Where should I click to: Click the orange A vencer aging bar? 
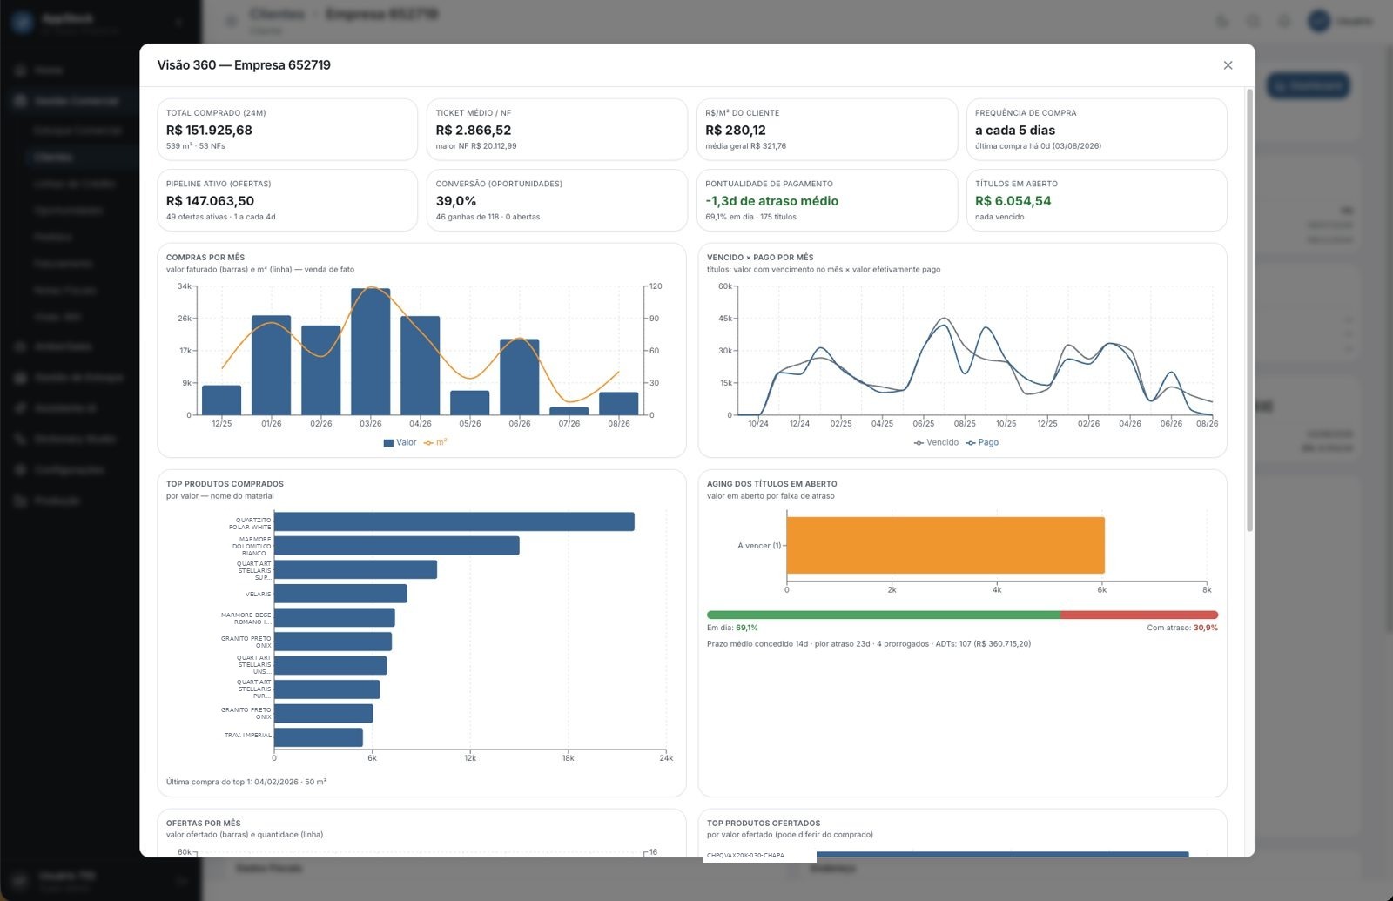[945, 546]
